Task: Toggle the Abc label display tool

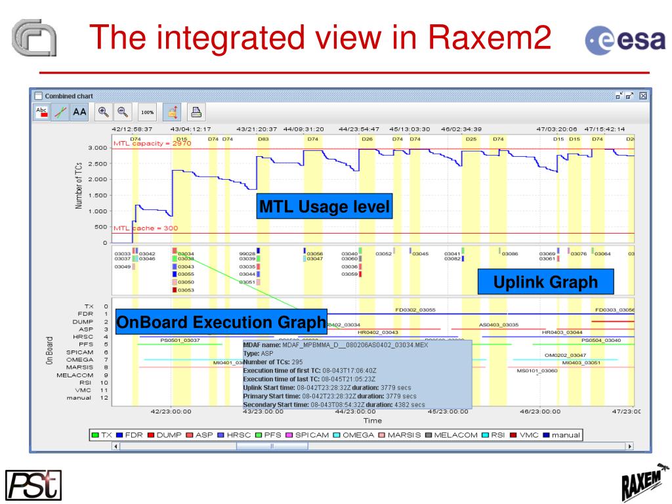Action: pos(41,112)
